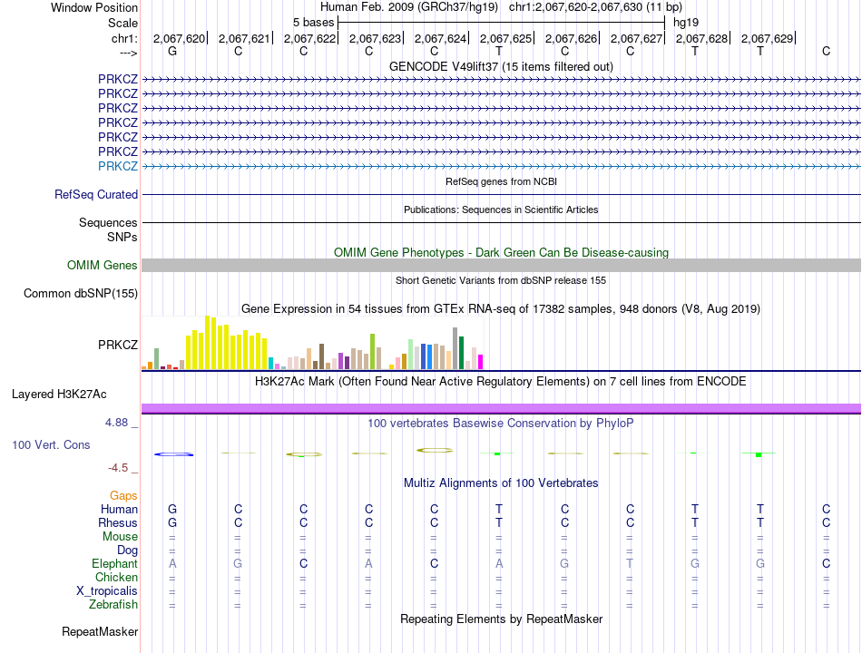Select the Elephant alignment row label
Screen dimensions: 862x653
point(114,563)
